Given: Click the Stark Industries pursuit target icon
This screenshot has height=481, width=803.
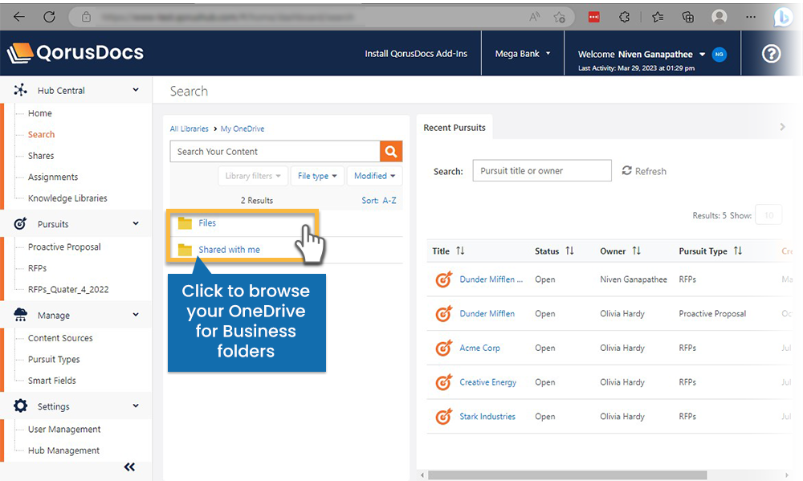Looking at the screenshot, I should click(x=443, y=417).
